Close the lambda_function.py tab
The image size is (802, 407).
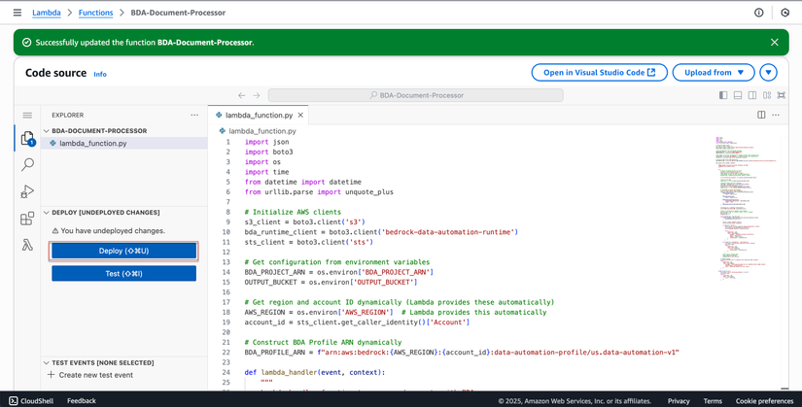(x=300, y=115)
